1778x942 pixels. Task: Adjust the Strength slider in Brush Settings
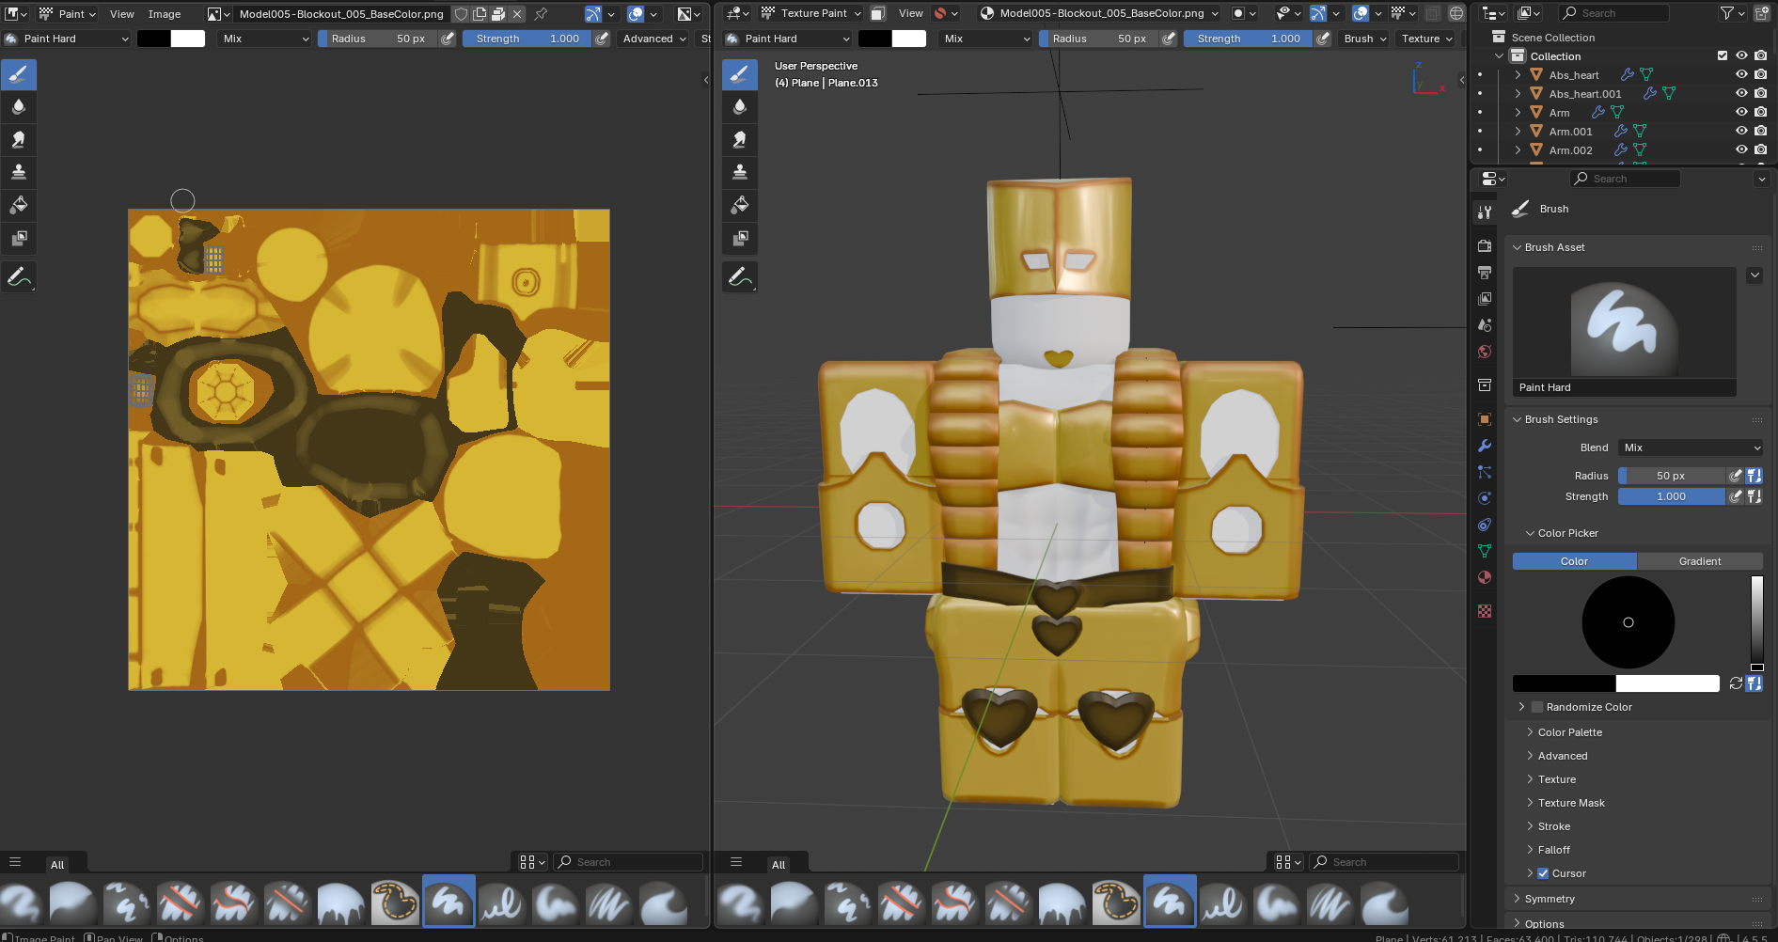click(x=1671, y=496)
